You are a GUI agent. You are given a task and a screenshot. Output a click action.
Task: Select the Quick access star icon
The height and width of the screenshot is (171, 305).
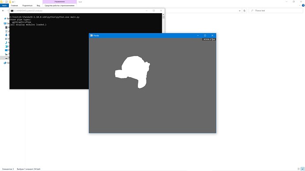[5, 19]
